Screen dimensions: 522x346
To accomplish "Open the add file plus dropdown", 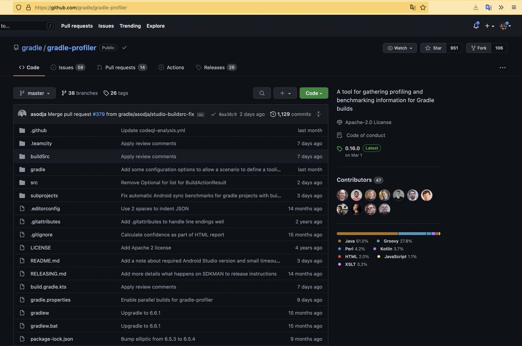I will coord(285,93).
